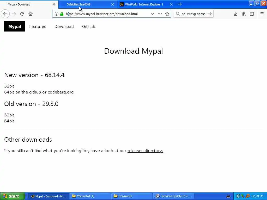The height and width of the screenshot is (200, 267).
Task: Open the browser home page
Action: pyautogui.click(x=31, y=14)
